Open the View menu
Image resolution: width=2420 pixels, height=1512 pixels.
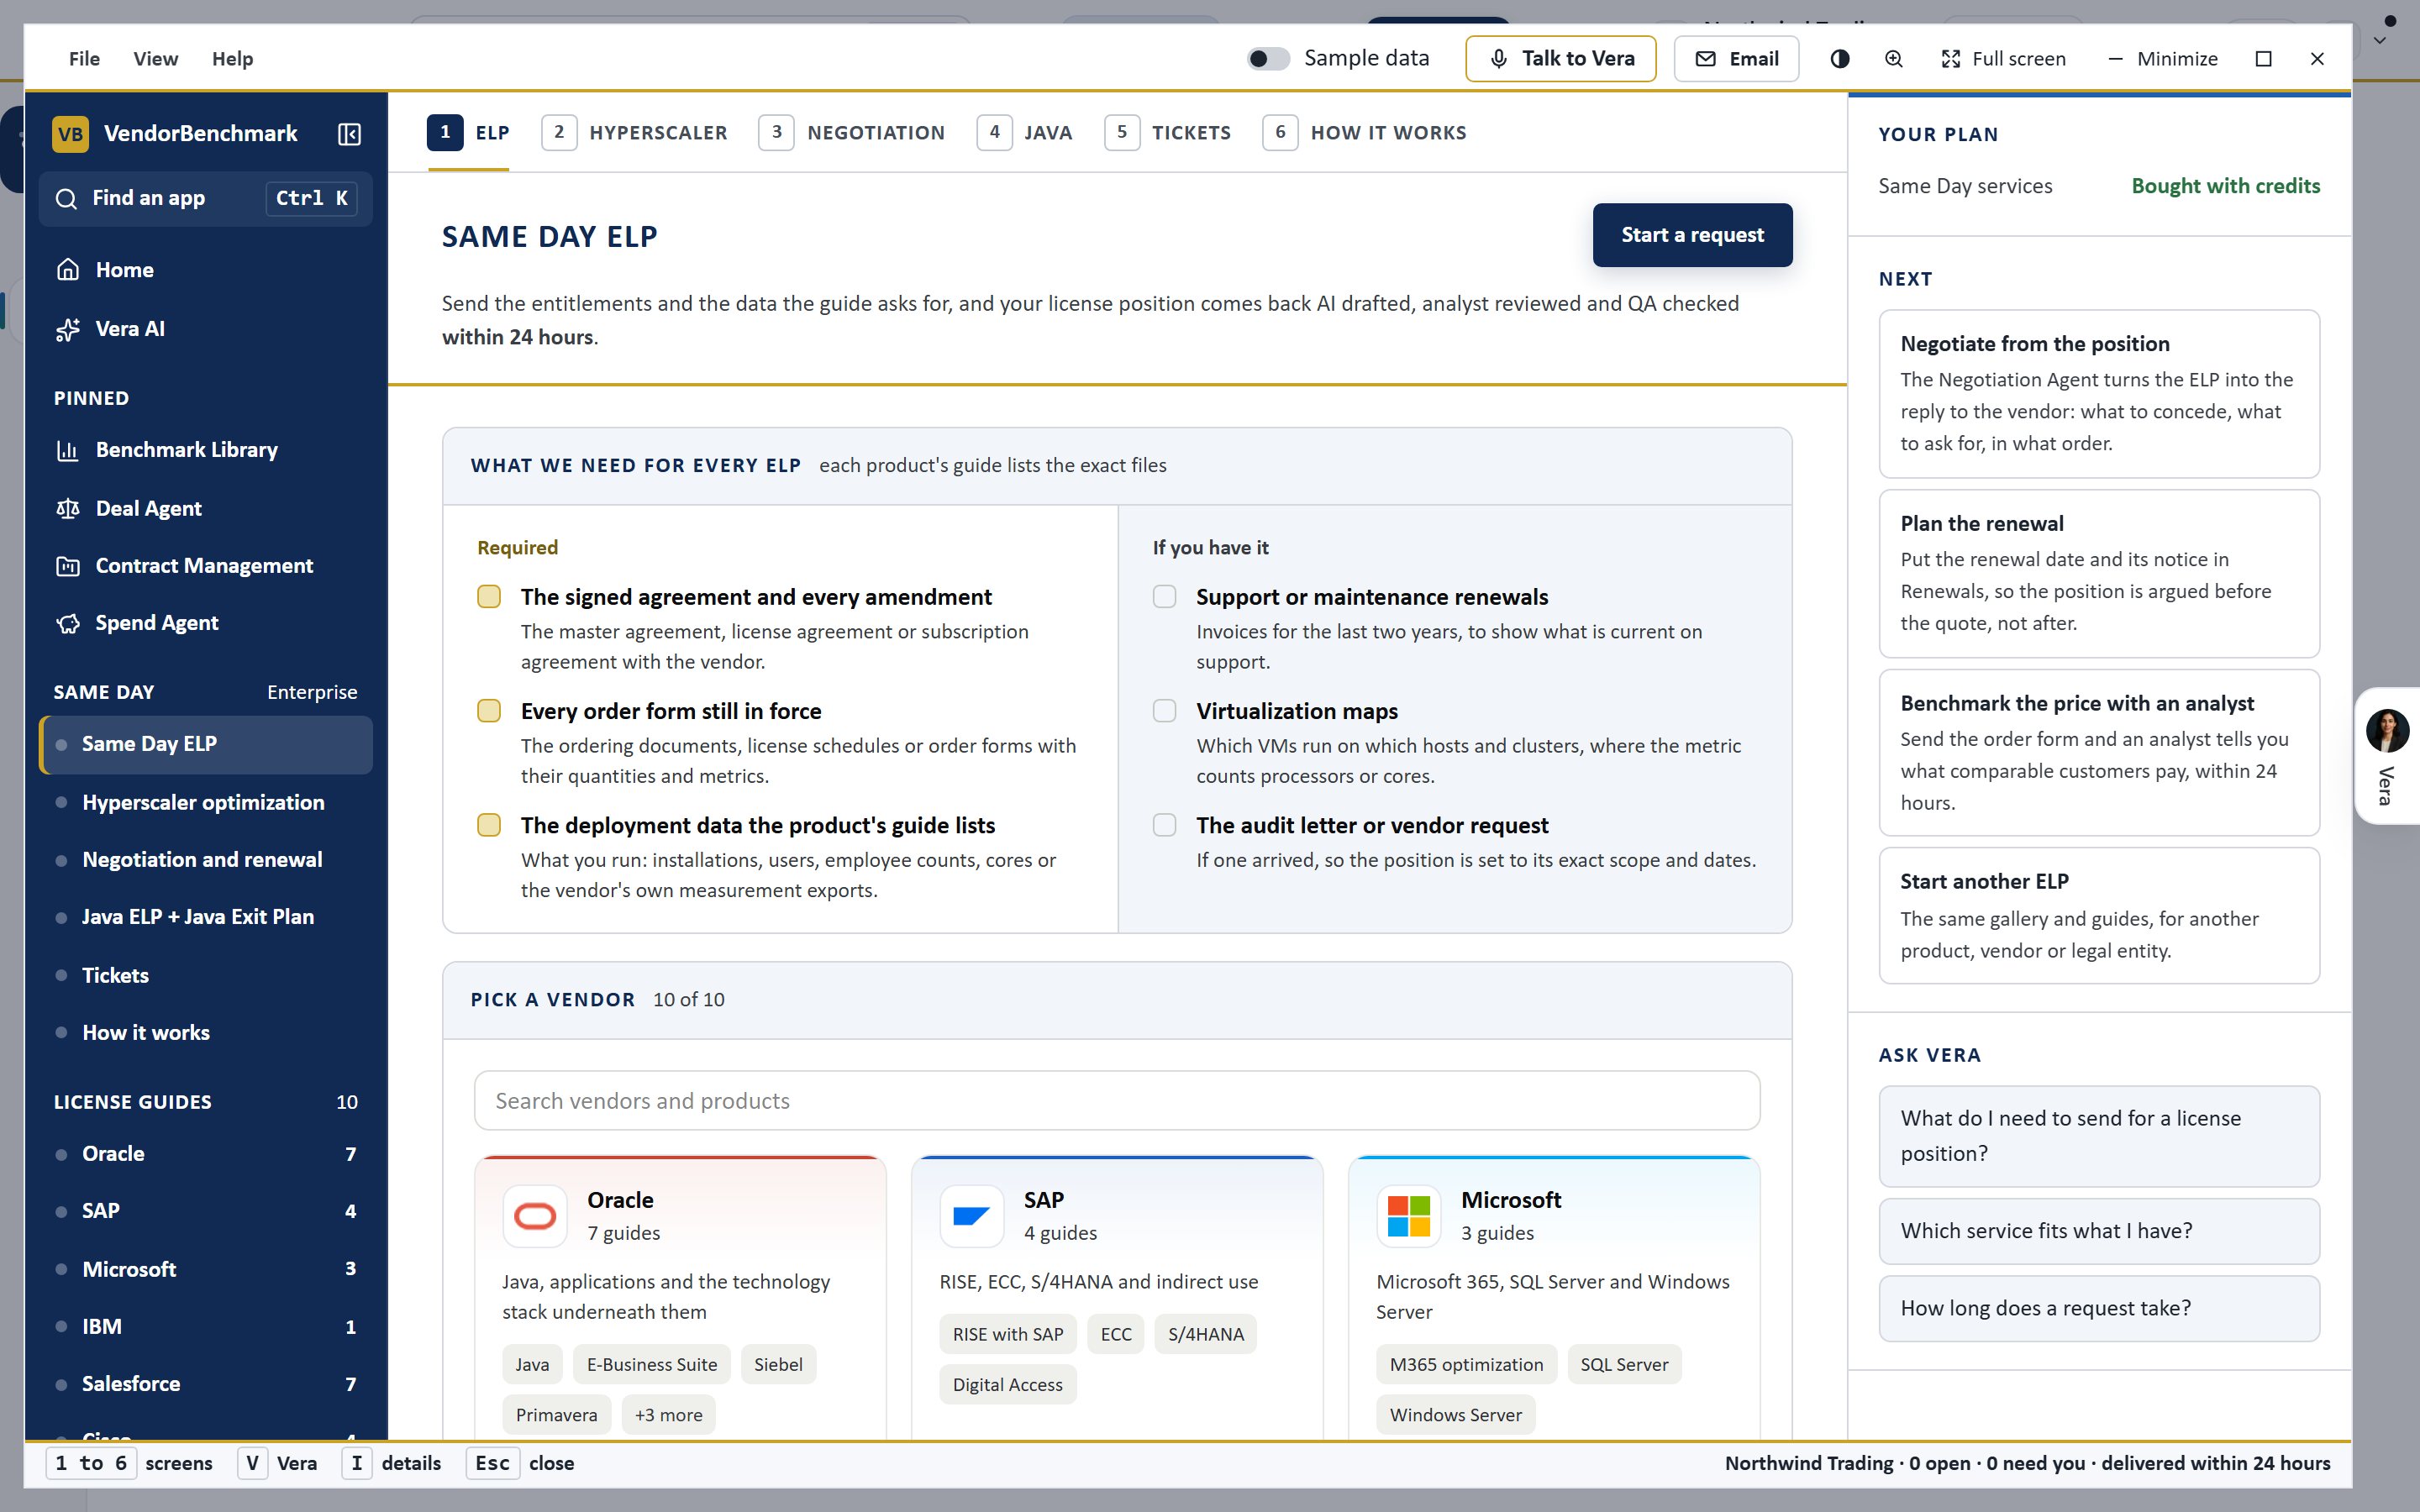156,59
